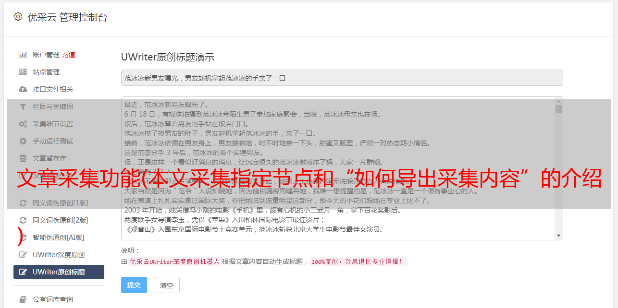Open 账户管理 bar chart icon
This screenshot has width=618, height=308.
tap(23, 55)
